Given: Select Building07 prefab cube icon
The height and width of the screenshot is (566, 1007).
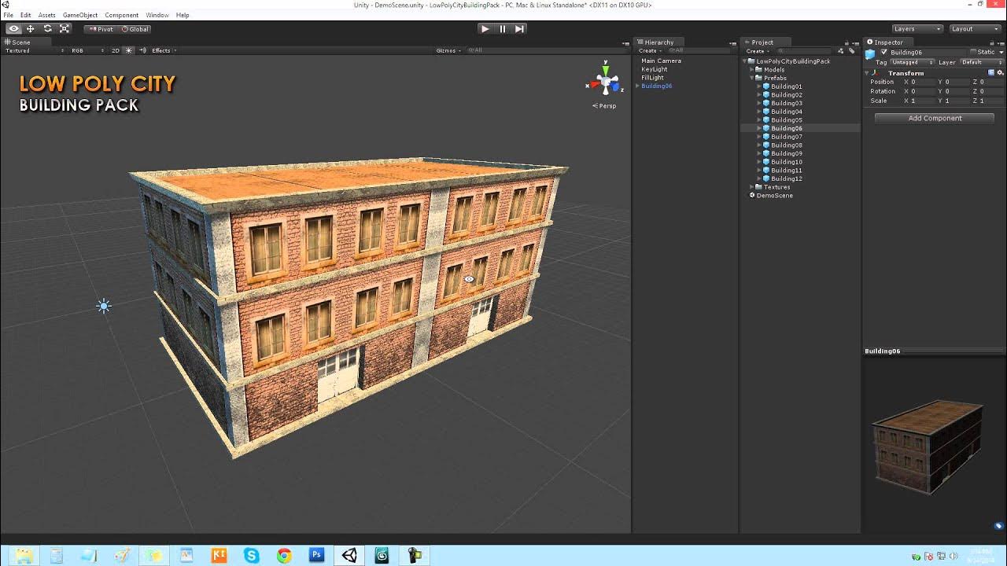Looking at the screenshot, I should click(766, 137).
